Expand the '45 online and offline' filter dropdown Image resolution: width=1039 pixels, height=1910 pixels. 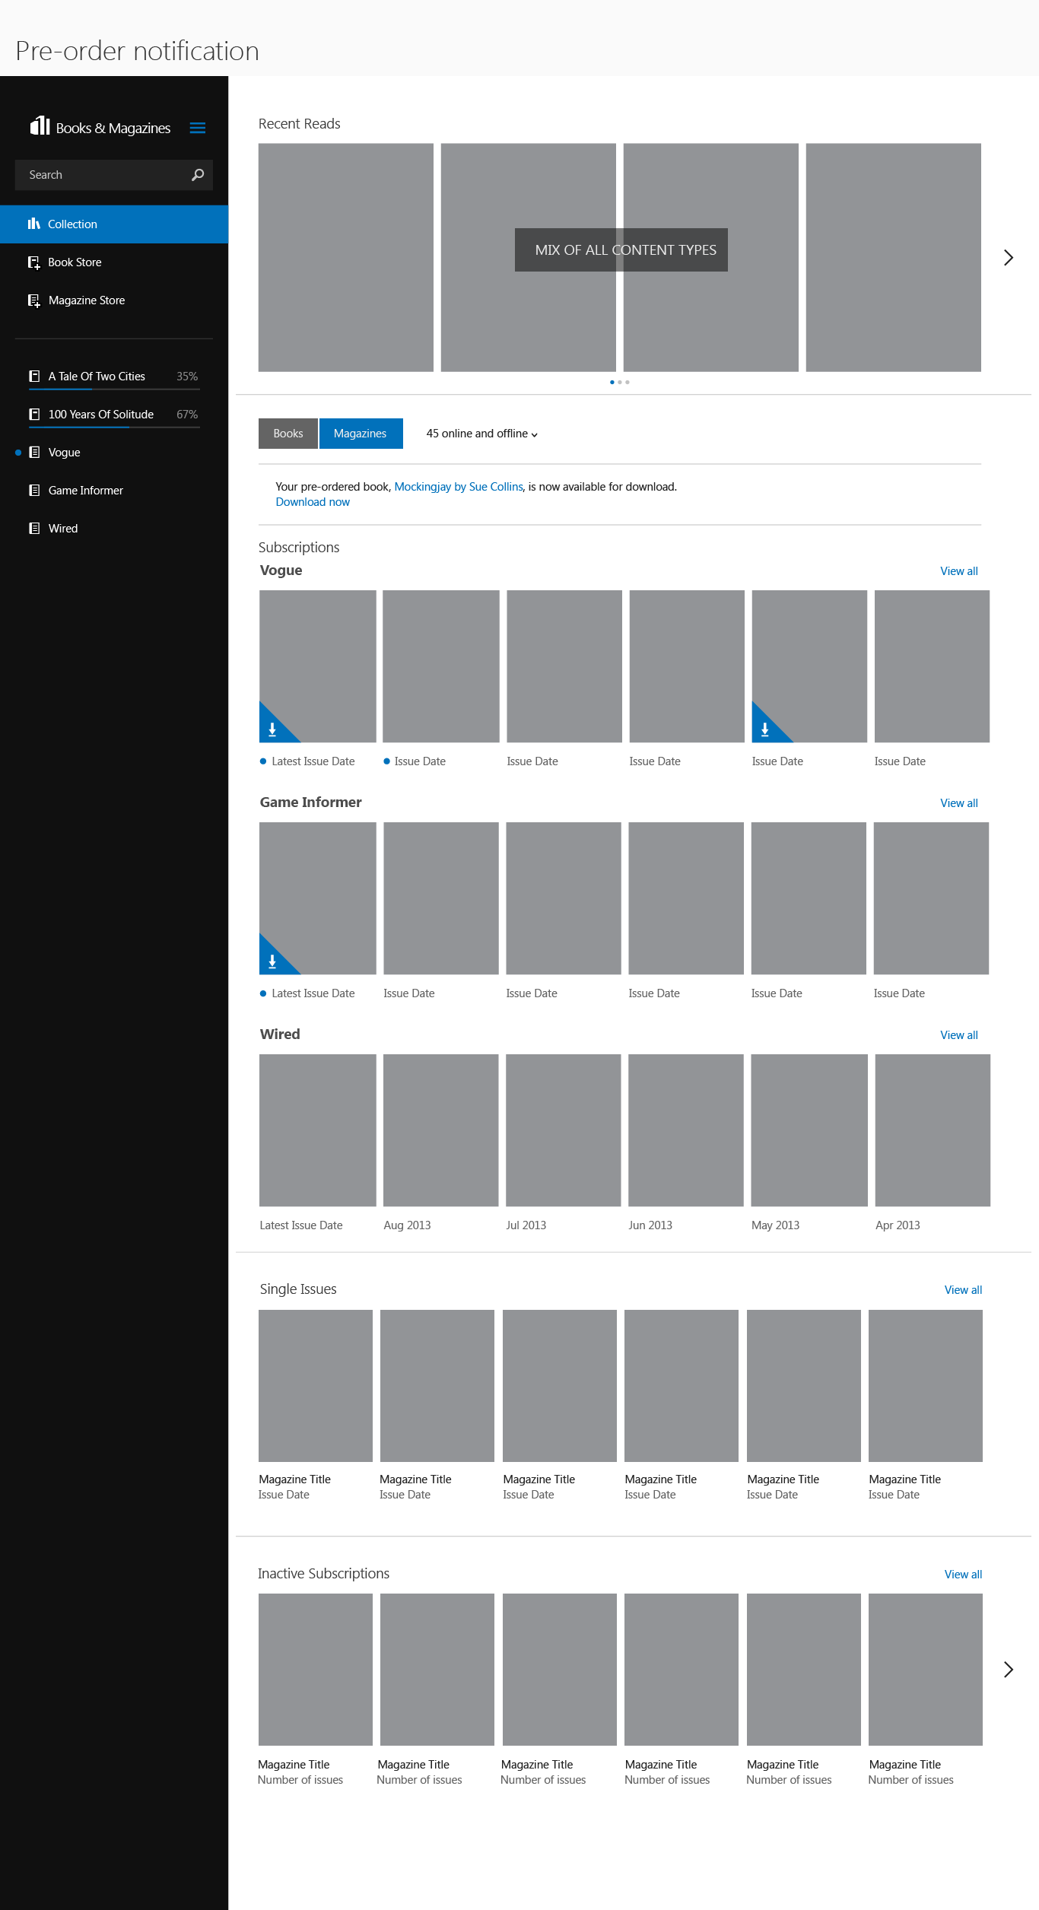482,434
